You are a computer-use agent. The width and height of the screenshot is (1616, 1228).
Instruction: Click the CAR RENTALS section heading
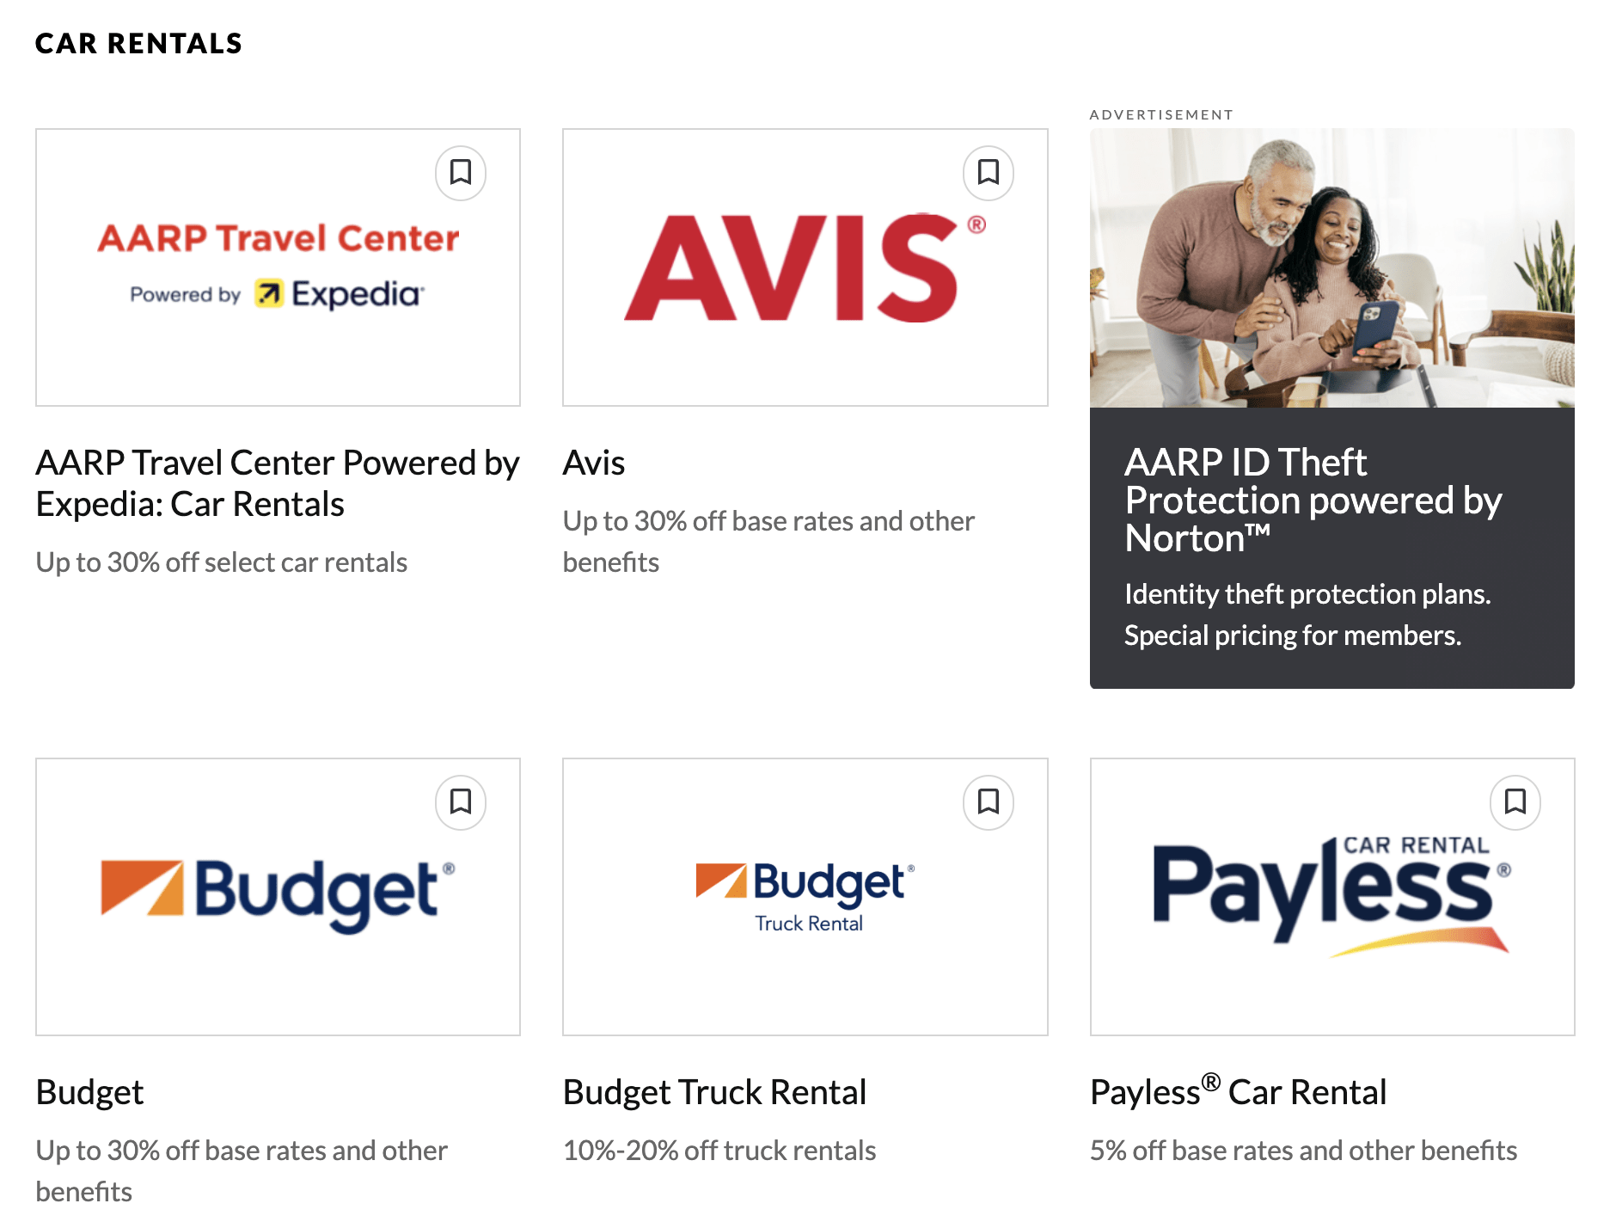coord(138,42)
